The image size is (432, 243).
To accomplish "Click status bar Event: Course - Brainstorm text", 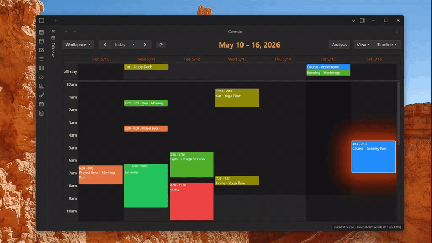I will coord(367,227).
